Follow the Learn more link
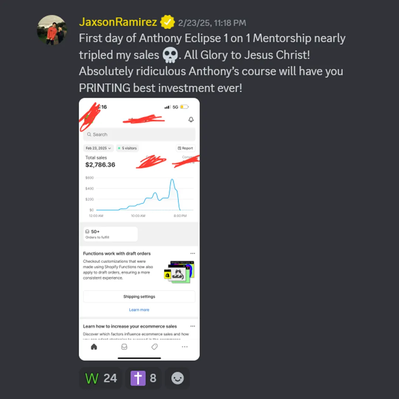Image resolution: width=399 pixels, height=399 pixels. point(139,310)
